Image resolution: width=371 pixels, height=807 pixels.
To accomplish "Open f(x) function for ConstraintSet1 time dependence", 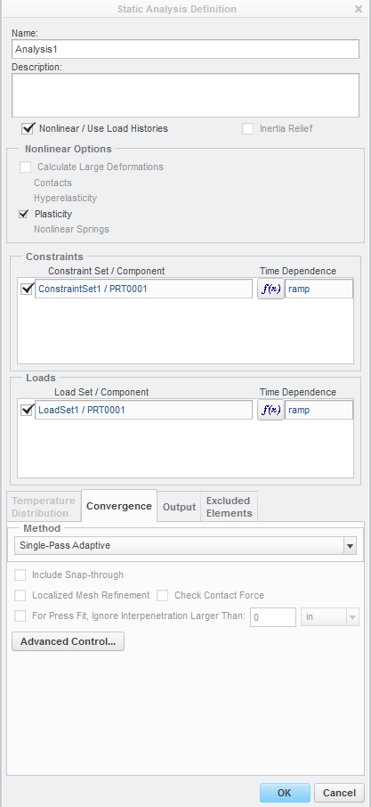I will [270, 289].
